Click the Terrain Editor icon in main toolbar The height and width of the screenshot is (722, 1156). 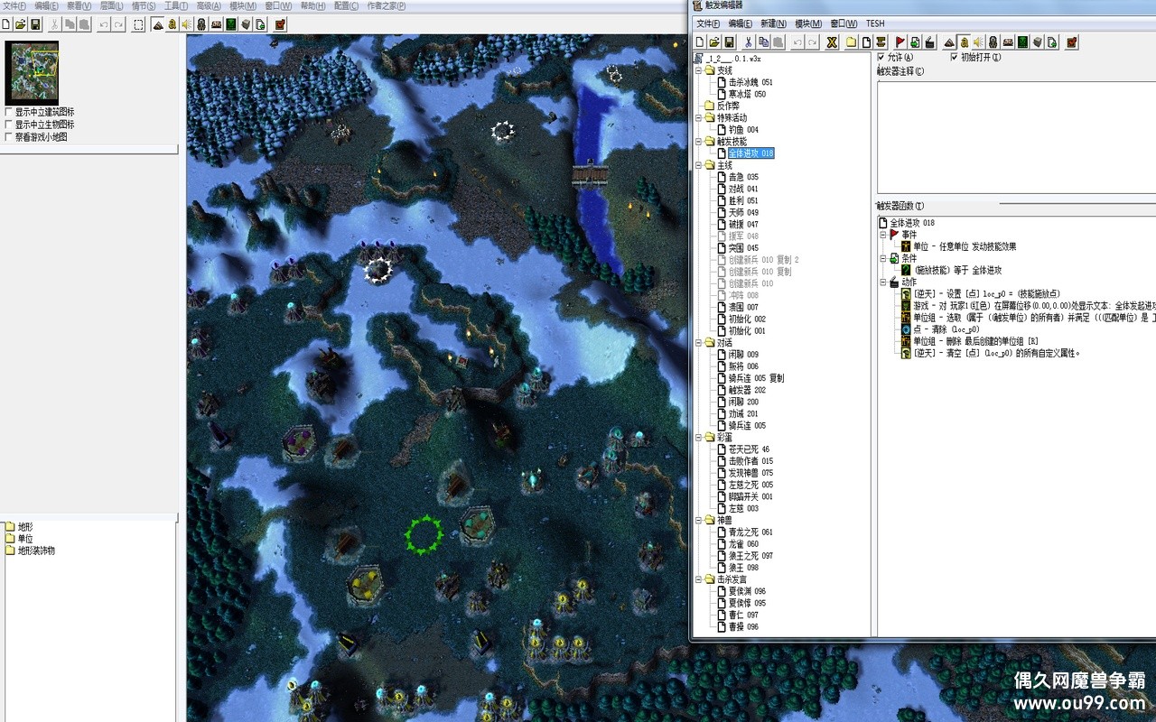click(158, 24)
